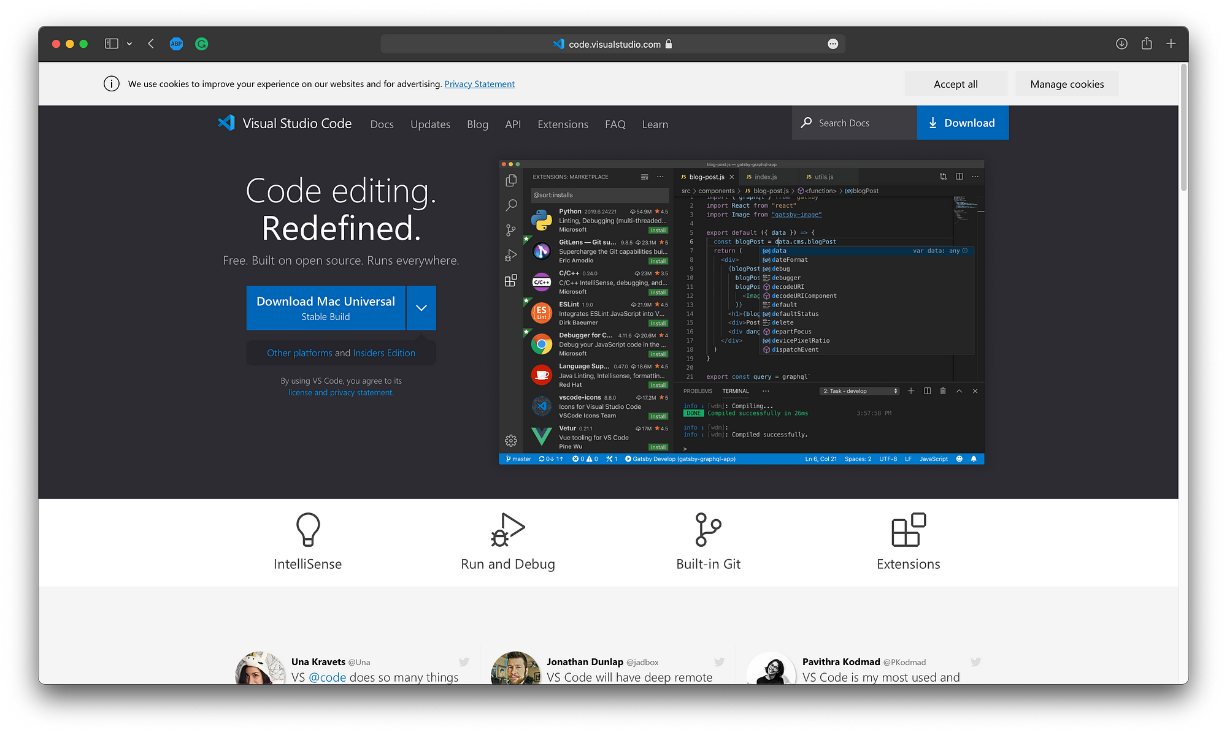This screenshot has height=735, width=1227.
Task: Click the Grammarly extension icon
Action: click(x=201, y=44)
